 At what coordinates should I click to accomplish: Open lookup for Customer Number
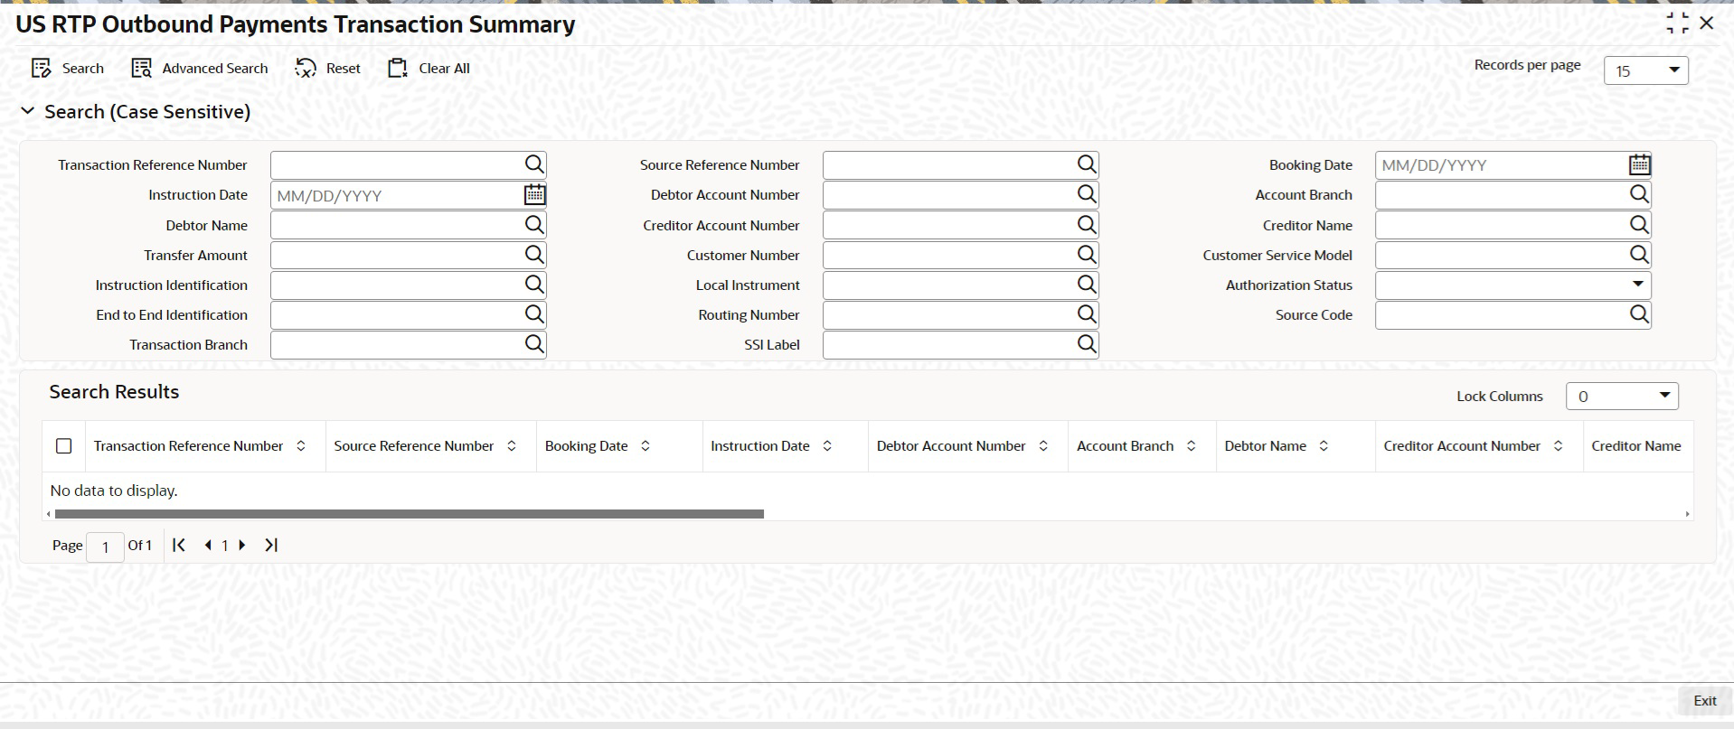[1087, 255]
